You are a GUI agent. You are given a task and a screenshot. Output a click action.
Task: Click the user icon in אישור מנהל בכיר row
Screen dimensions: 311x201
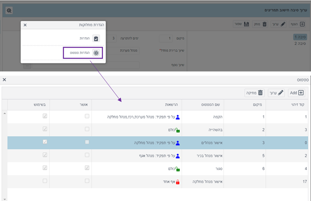pyautogui.click(x=178, y=156)
